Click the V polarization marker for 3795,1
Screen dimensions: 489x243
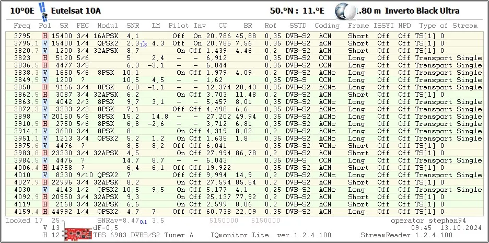[45, 43]
